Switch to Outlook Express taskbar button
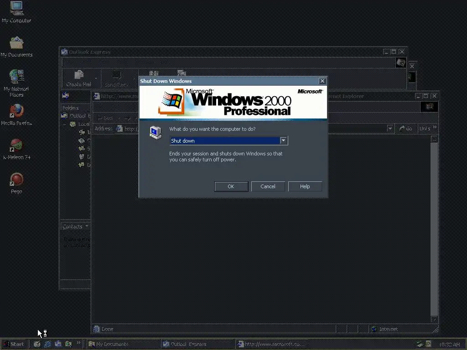The image size is (467, 350). coord(197,345)
